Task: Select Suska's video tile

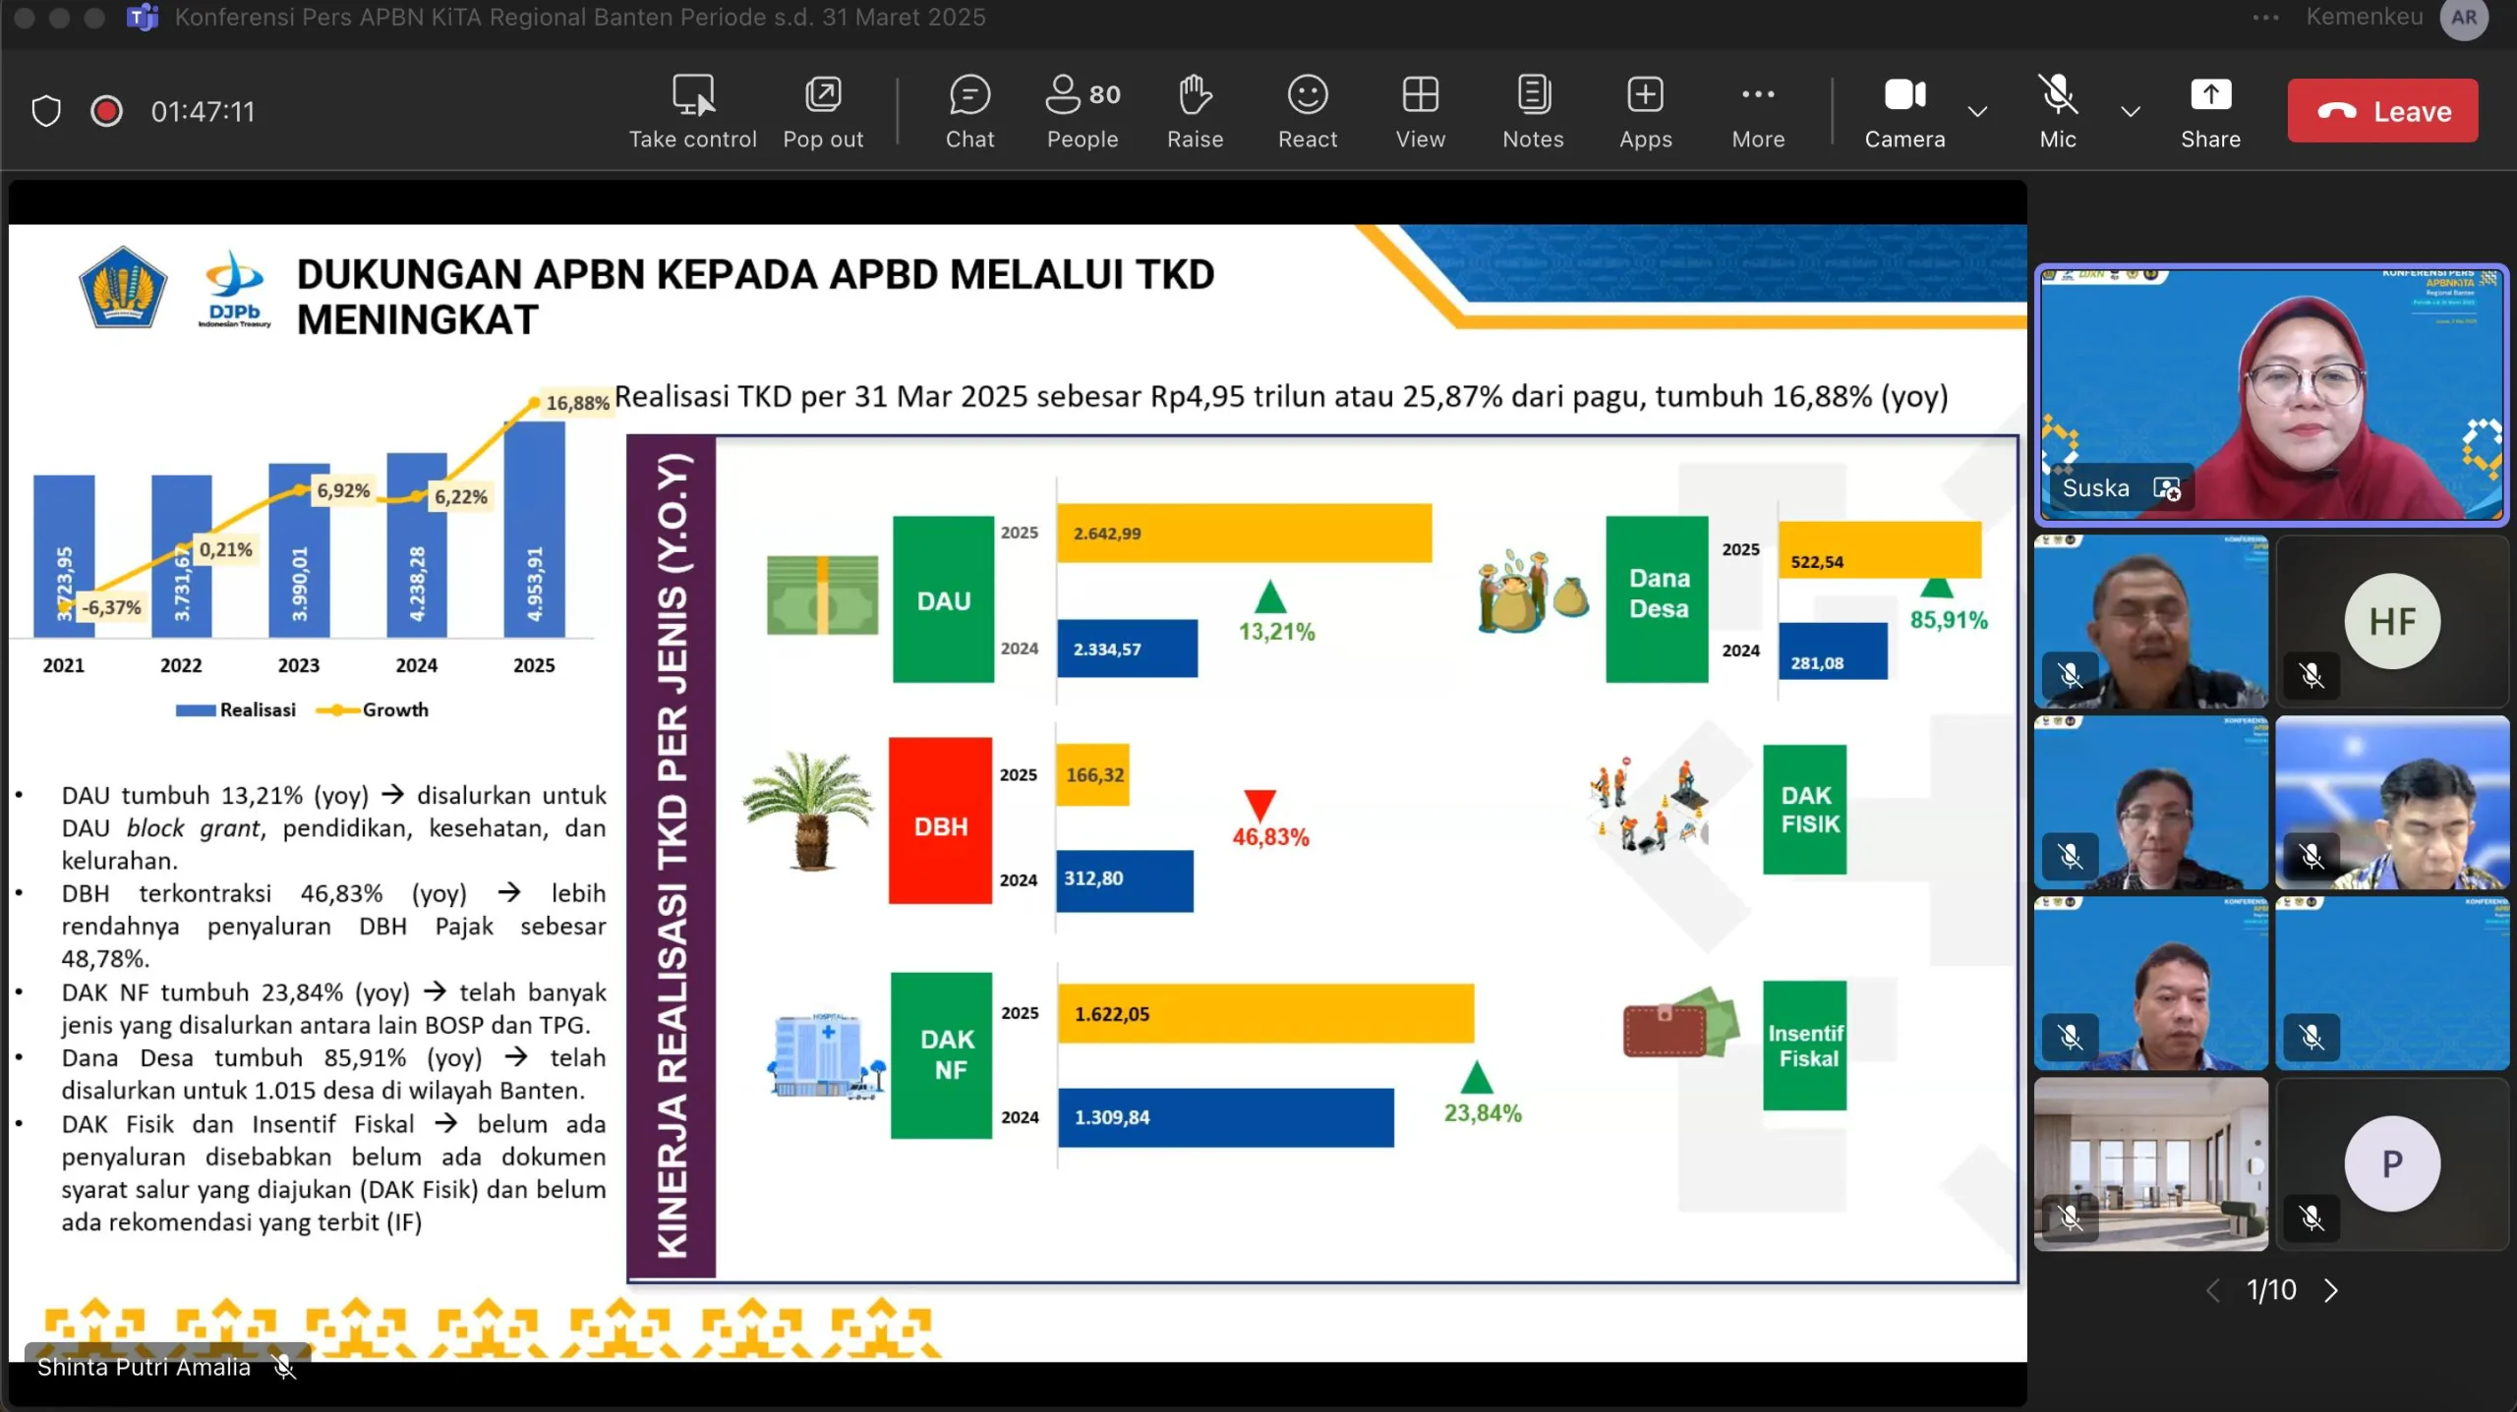Action: pos(2270,395)
